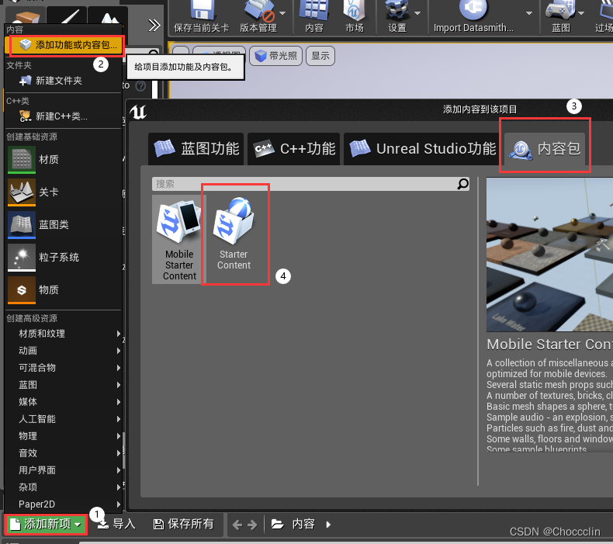The width and height of the screenshot is (613, 544).
Task: Open the Physics (物理) submenu
Action: [x=63, y=436]
